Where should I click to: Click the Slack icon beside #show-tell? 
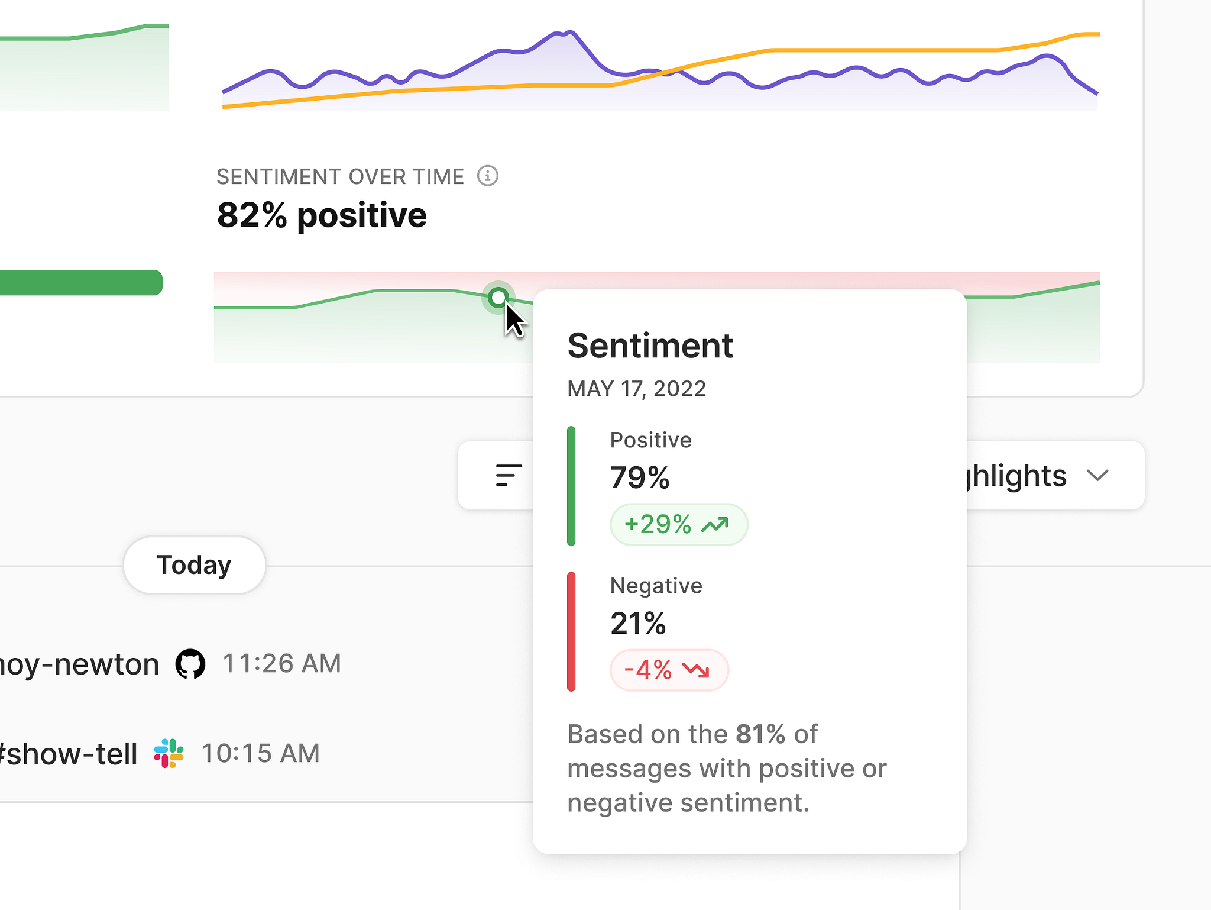(167, 753)
